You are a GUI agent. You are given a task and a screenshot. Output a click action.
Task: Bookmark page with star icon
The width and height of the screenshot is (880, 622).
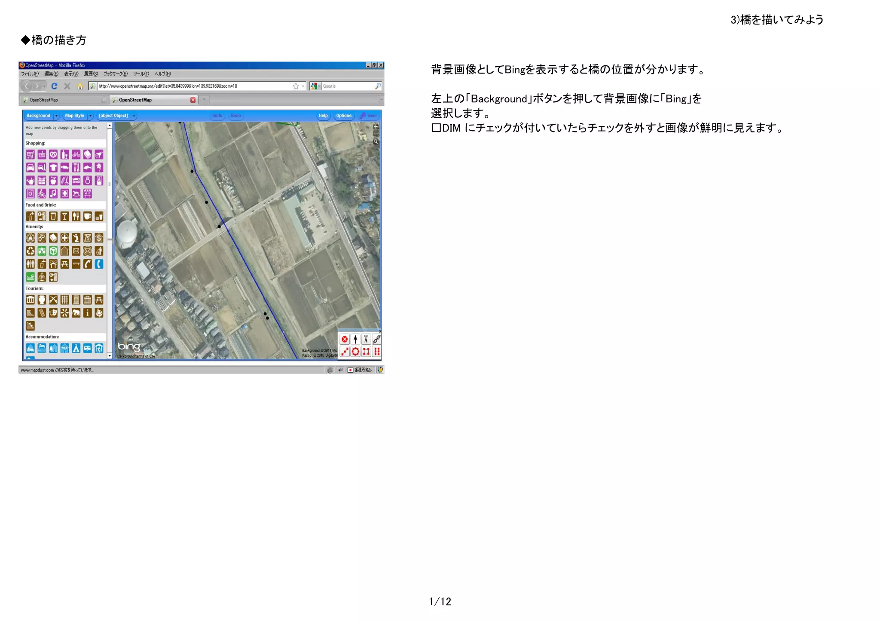pos(296,86)
